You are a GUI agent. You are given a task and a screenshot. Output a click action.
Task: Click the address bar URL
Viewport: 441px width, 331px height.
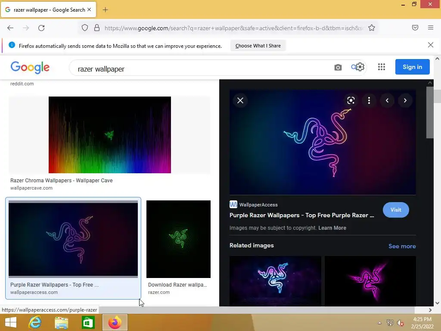[x=233, y=28]
